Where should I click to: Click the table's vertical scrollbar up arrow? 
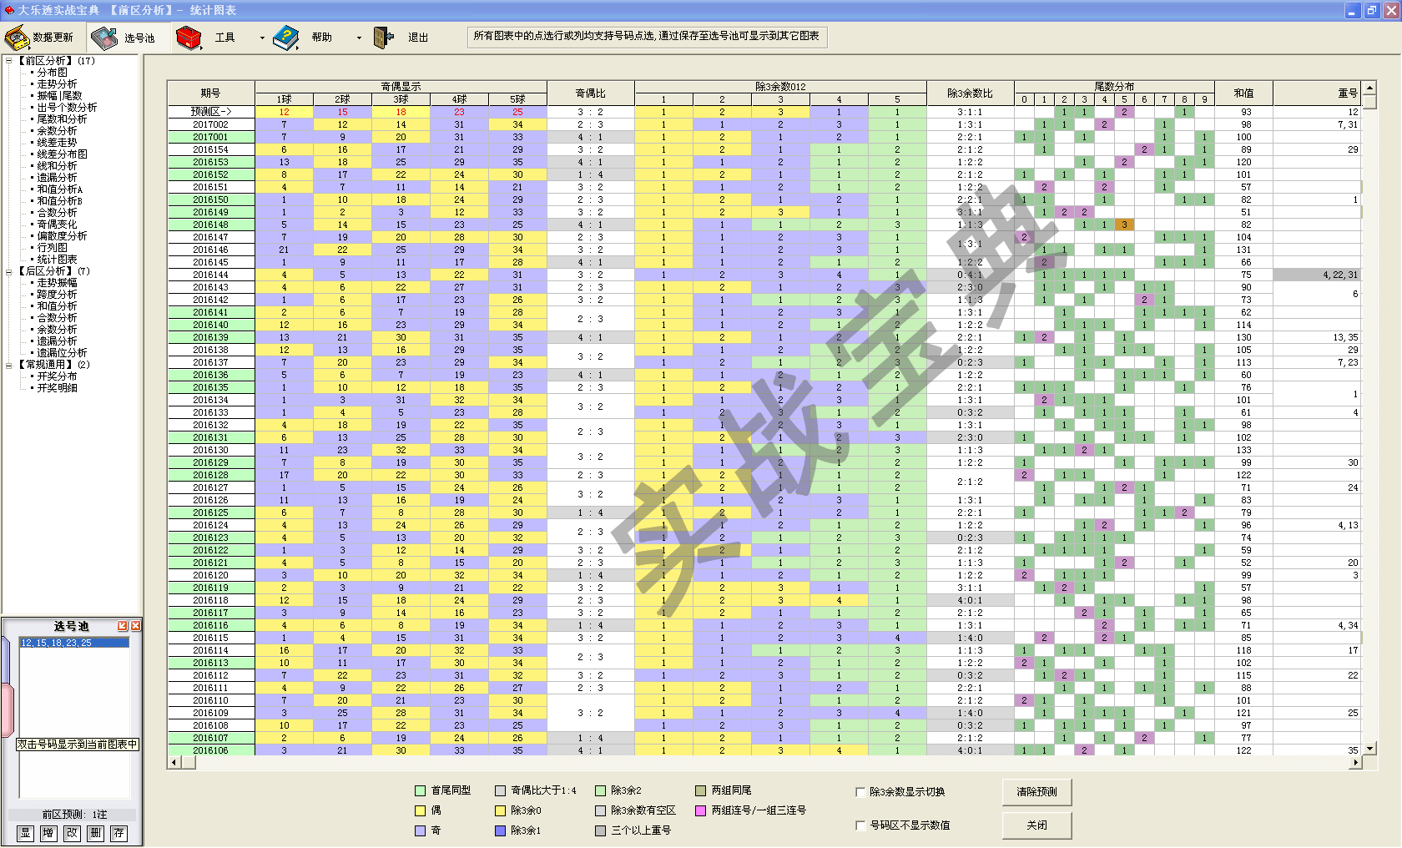(x=1369, y=87)
